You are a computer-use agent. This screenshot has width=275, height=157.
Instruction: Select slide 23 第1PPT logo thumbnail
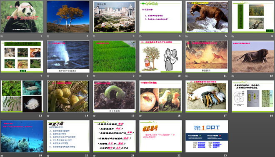tap(207, 136)
